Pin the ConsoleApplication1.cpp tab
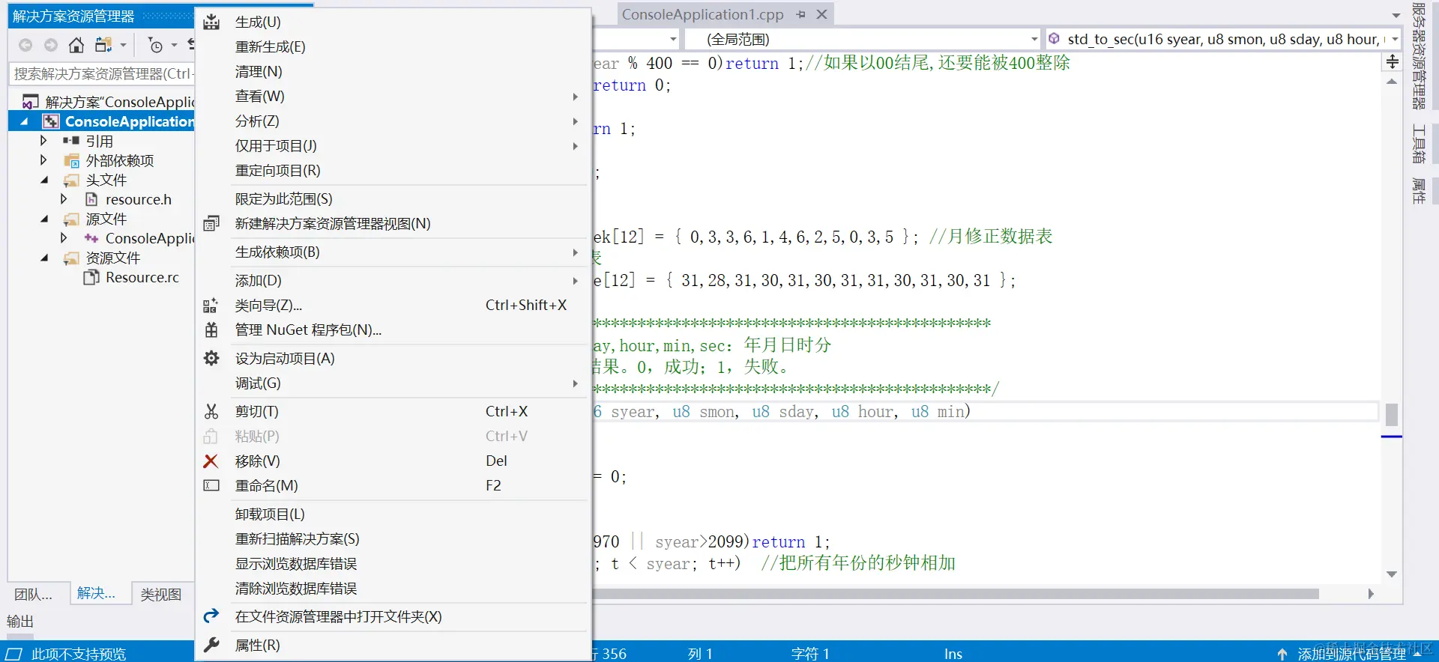Screen dimensions: 1439x662 point(800,14)
